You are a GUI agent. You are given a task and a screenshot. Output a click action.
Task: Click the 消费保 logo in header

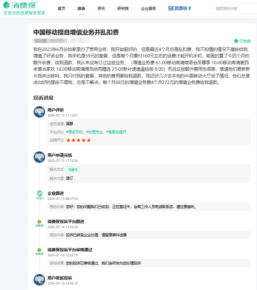(x=20, y=5)
